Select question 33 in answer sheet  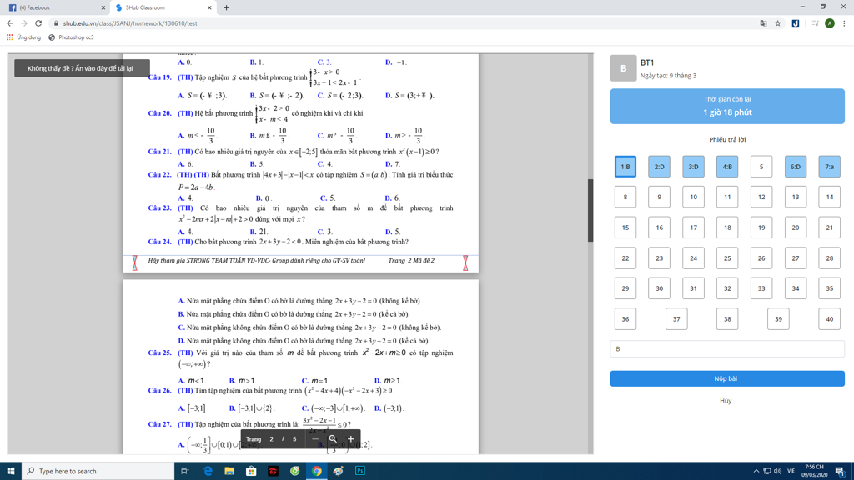[x=761, y=288]
